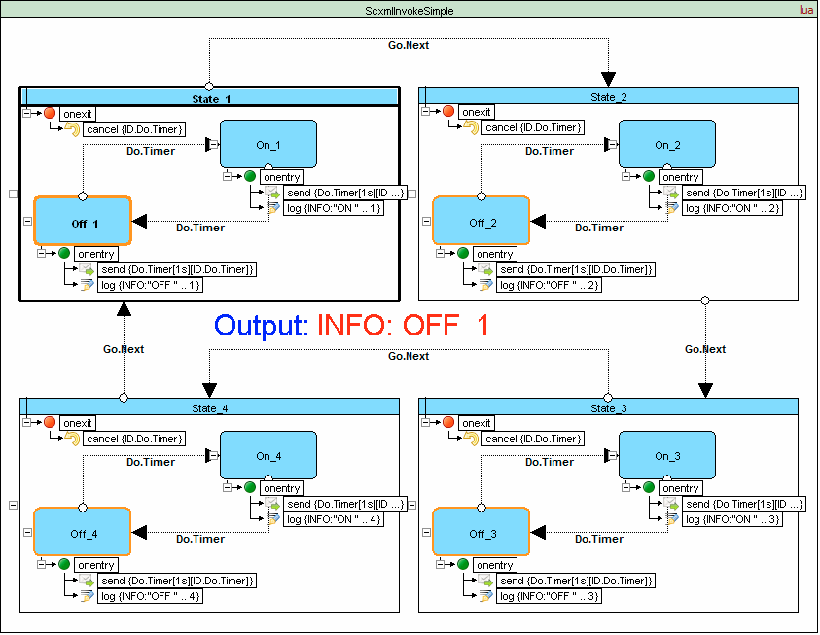Select the highlighted Off_1 active state

click(x=83, y=222)
